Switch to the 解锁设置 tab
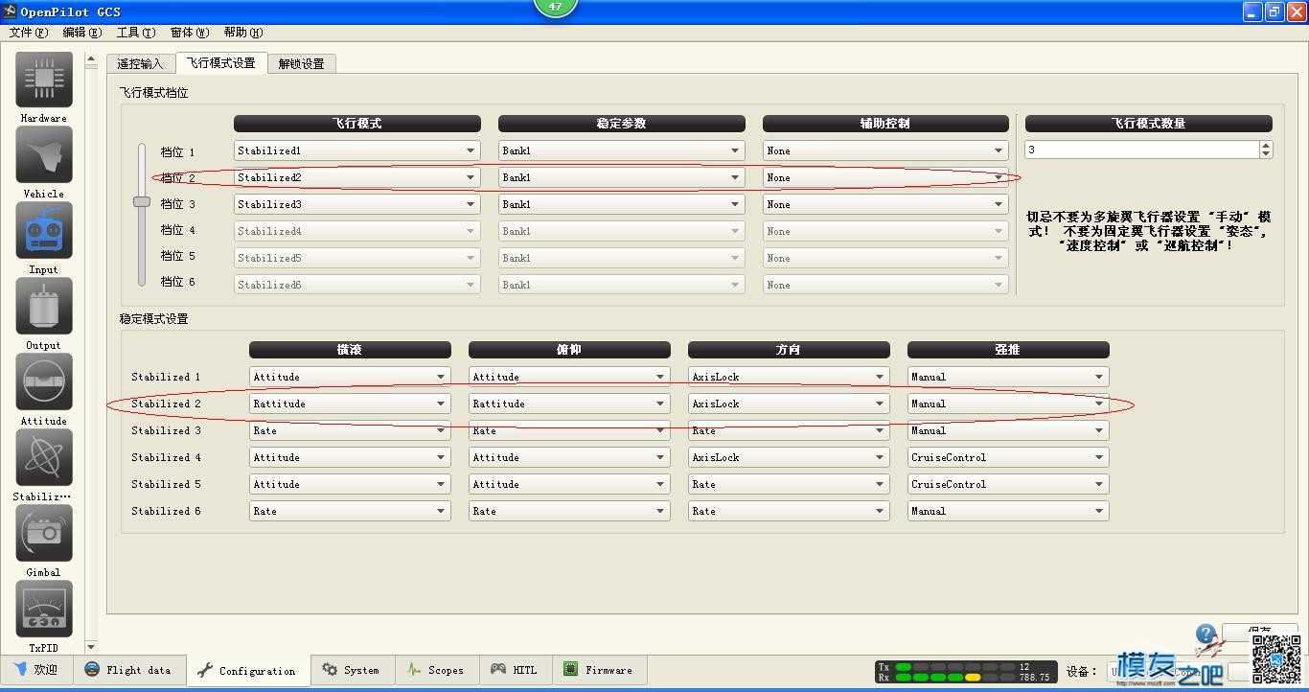The height and width of the screenshot is (692, 1309). click(302, 64)
